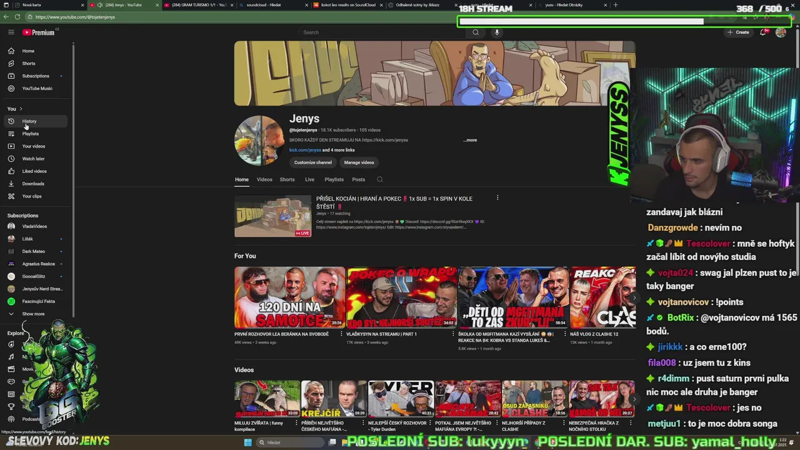Open options for PRVNÍ ROZHOVOR LEA BERÁNKA video

(341, 334)
